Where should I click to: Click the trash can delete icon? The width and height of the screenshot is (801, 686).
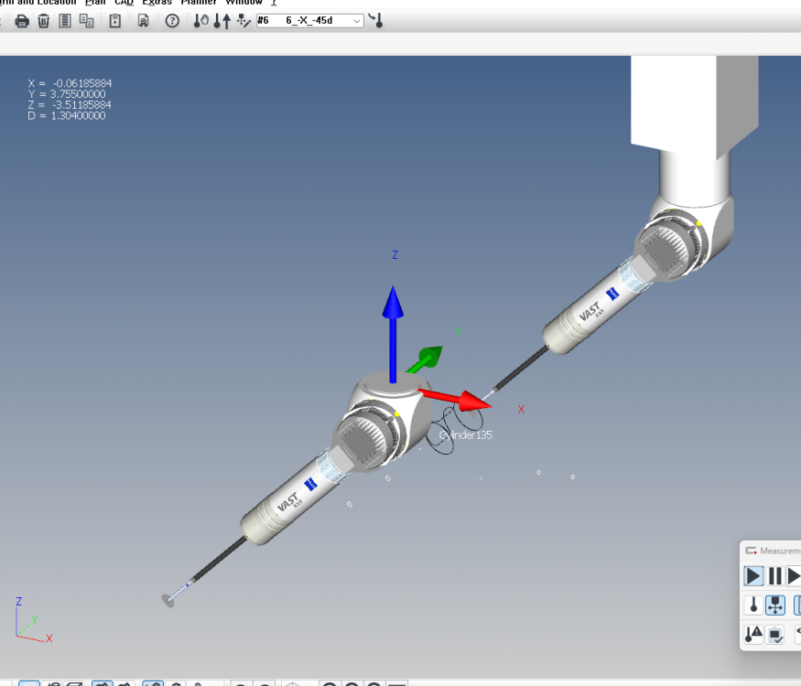pos(43,21)
